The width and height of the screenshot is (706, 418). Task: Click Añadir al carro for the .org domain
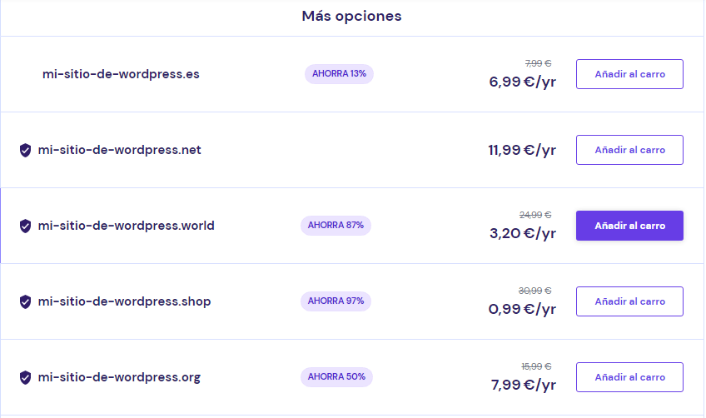pyautogui.click(x=629, y=377)
